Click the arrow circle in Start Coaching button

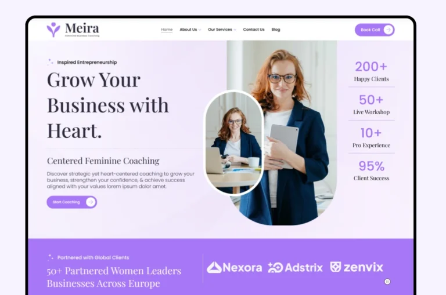click(x=91, y=202)
